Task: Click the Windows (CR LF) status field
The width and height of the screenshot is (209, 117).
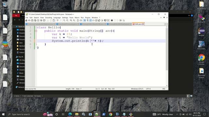Action: (137, 89)
